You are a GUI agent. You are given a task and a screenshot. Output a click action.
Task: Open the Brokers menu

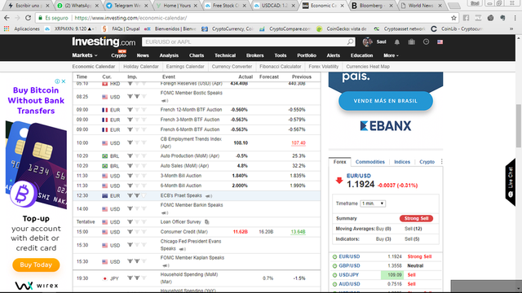pyautogui.click(x=255, y=55)
